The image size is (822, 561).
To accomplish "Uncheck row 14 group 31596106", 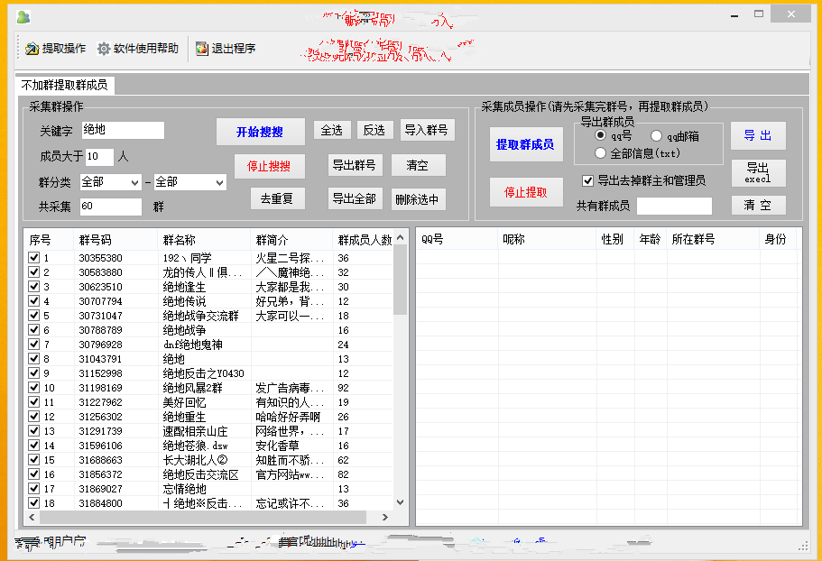I will tap(34, 445).
